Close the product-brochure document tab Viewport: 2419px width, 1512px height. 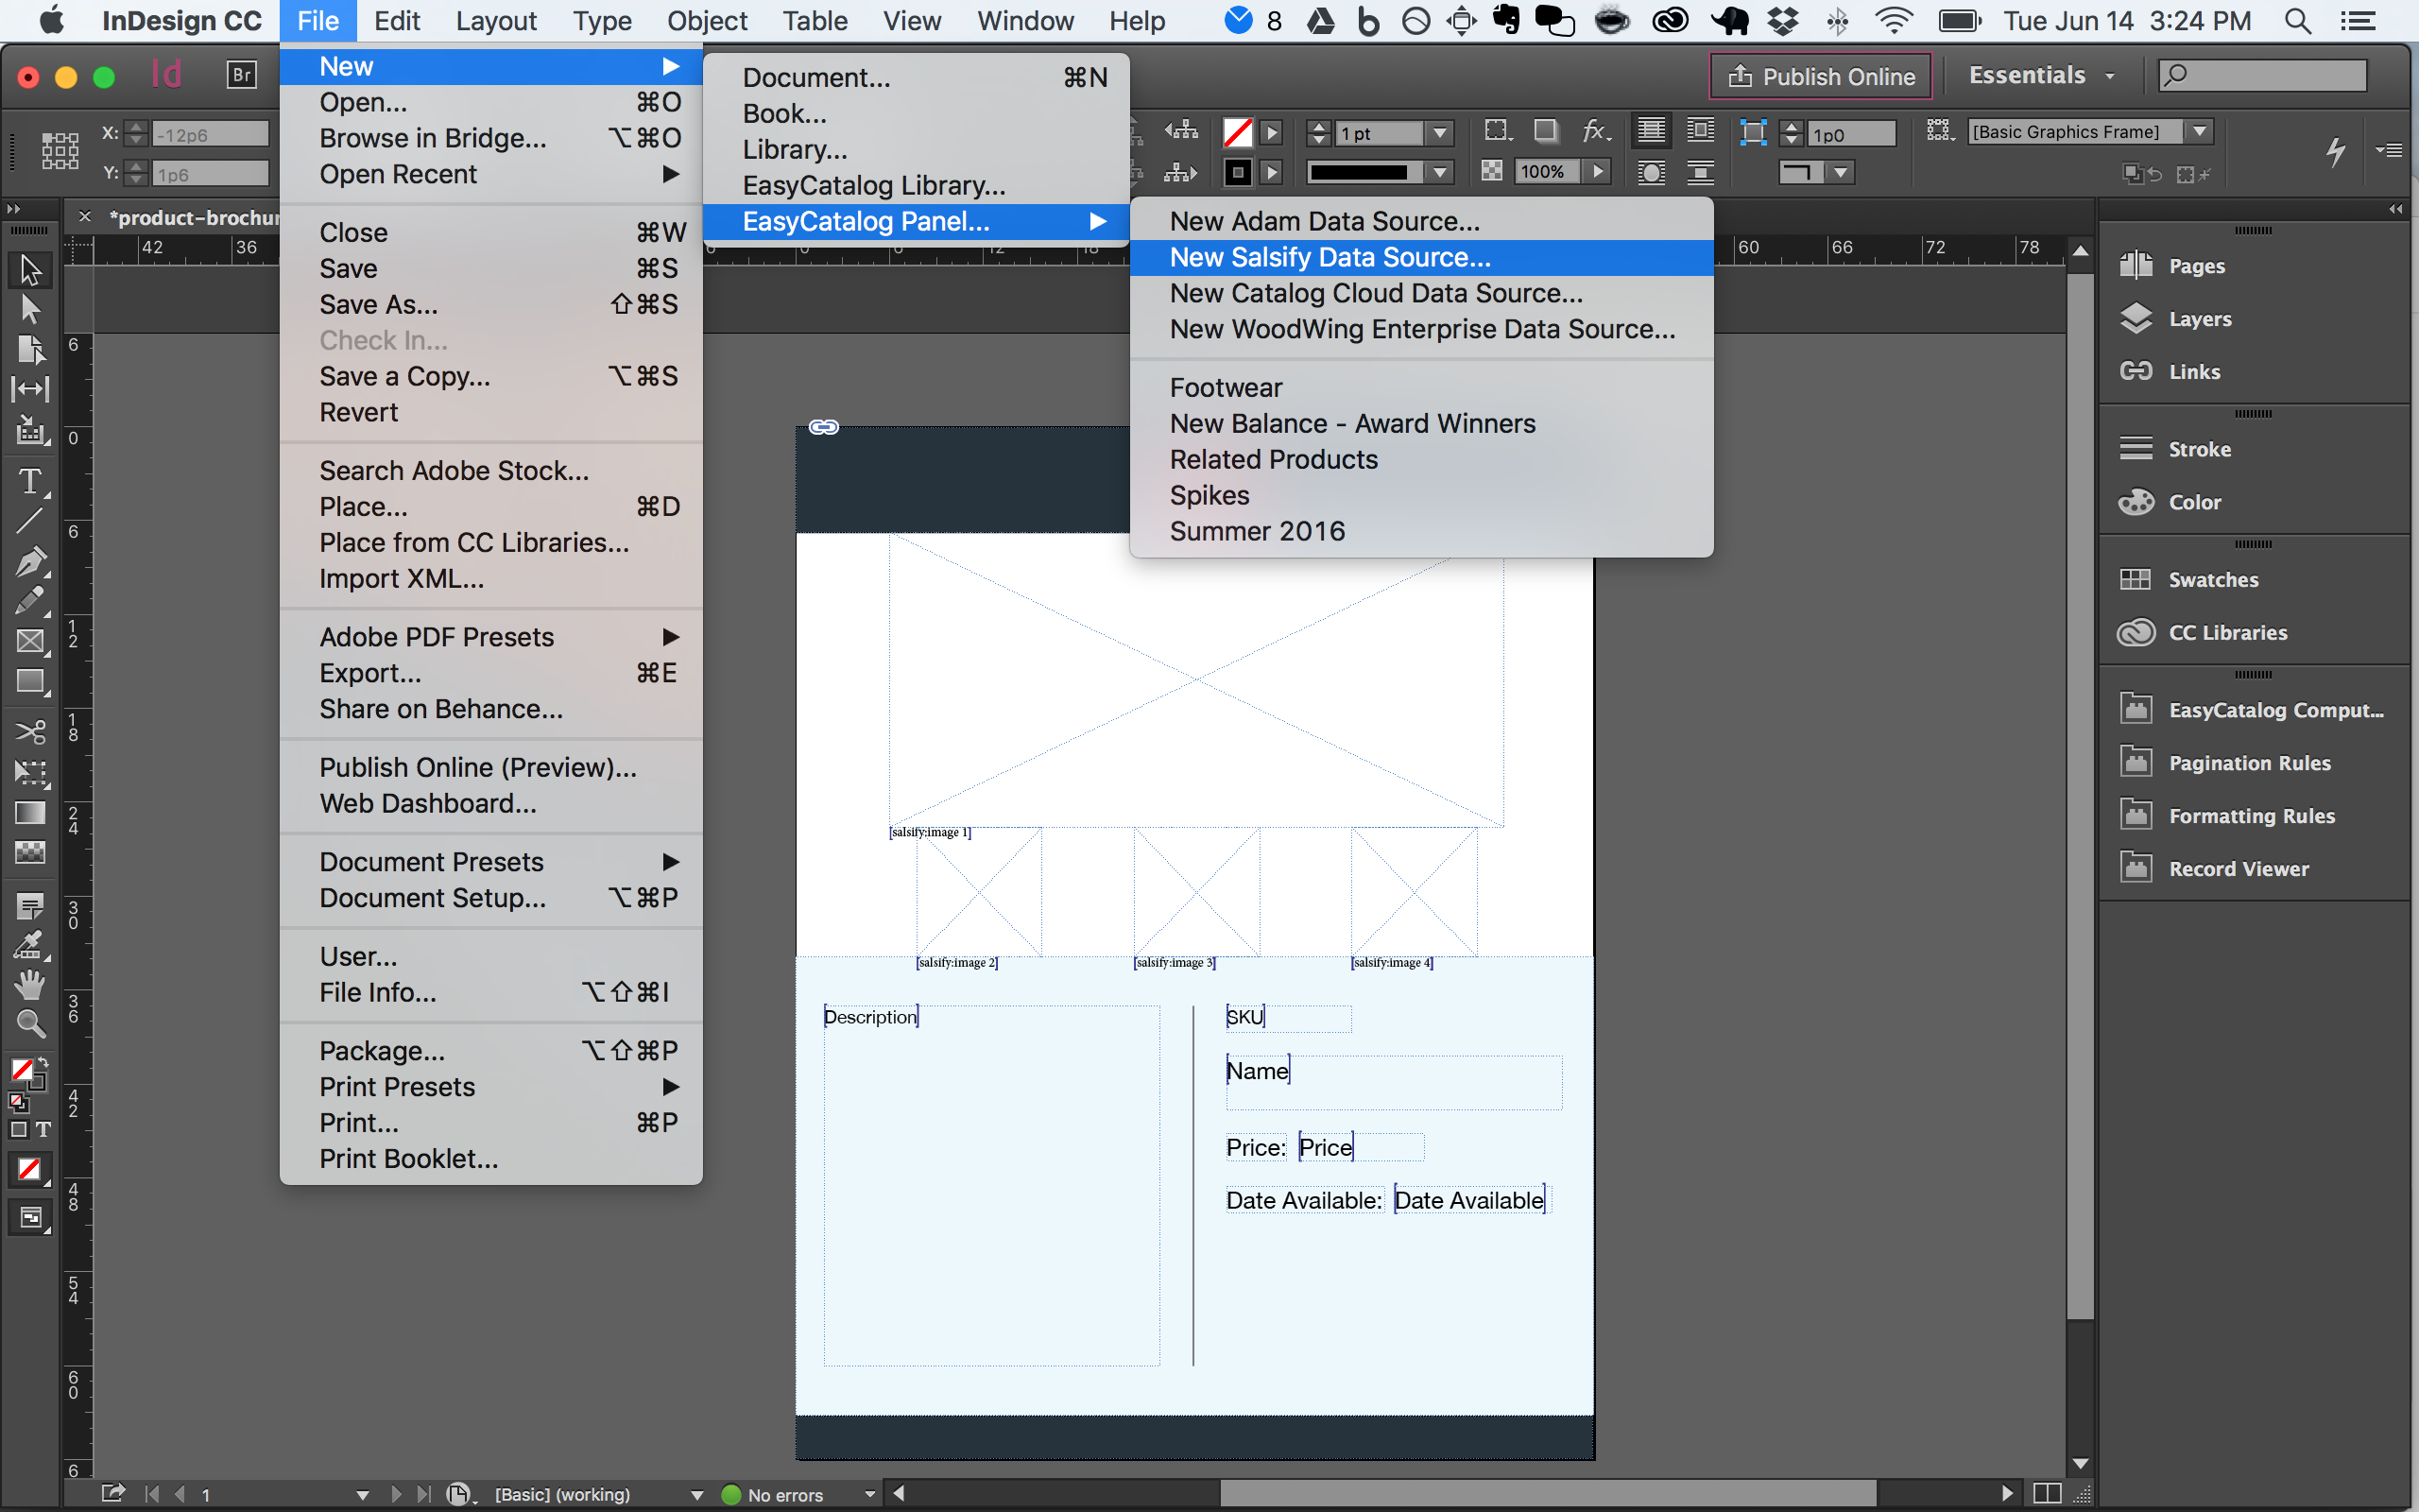[85, 217]
